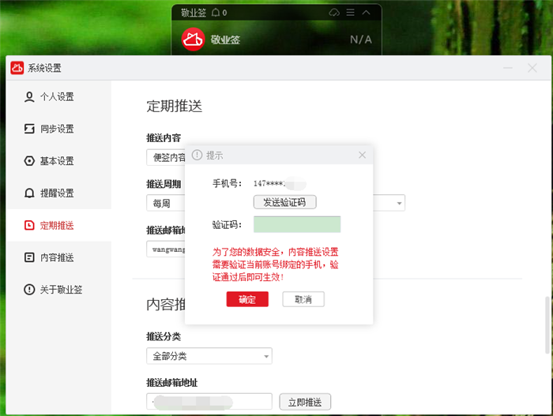553x416 pixels.
Task: Open the notification bell in widget header
Action: [216, 13]
